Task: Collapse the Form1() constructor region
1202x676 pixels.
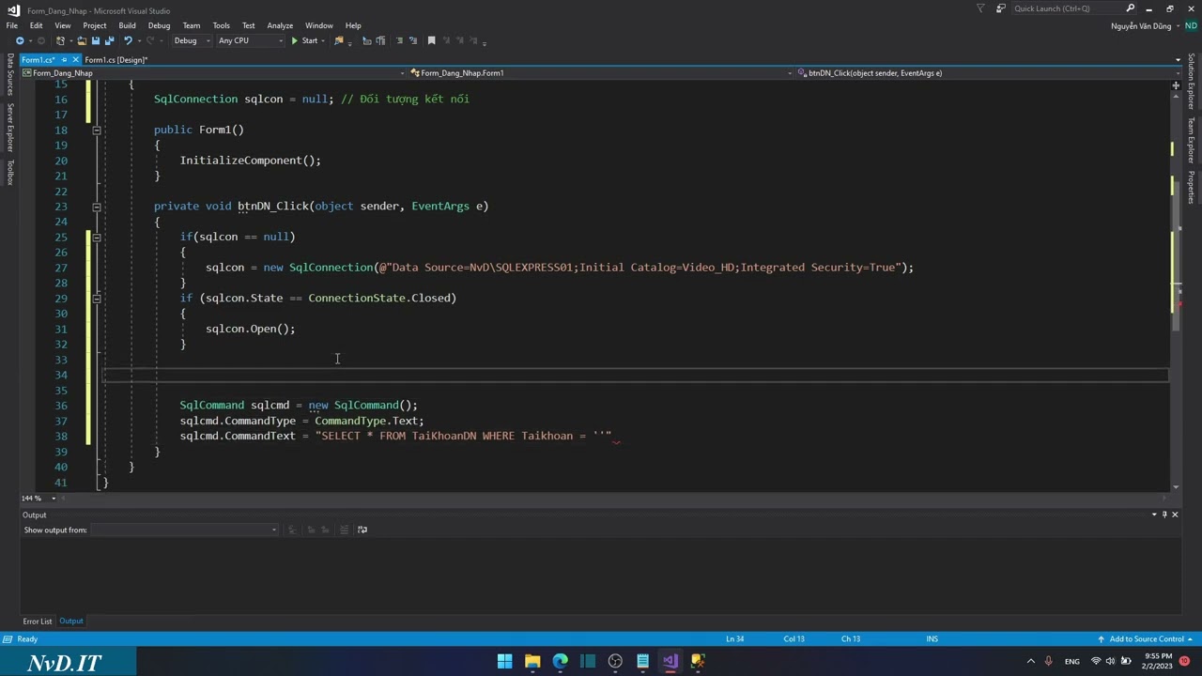Action: (96, 130)
